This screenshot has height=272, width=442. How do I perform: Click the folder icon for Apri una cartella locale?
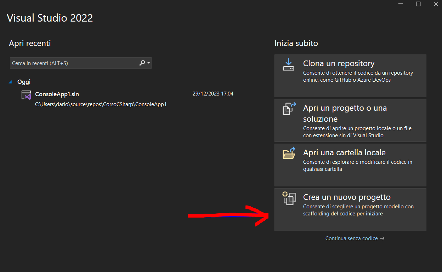(289, 153)
